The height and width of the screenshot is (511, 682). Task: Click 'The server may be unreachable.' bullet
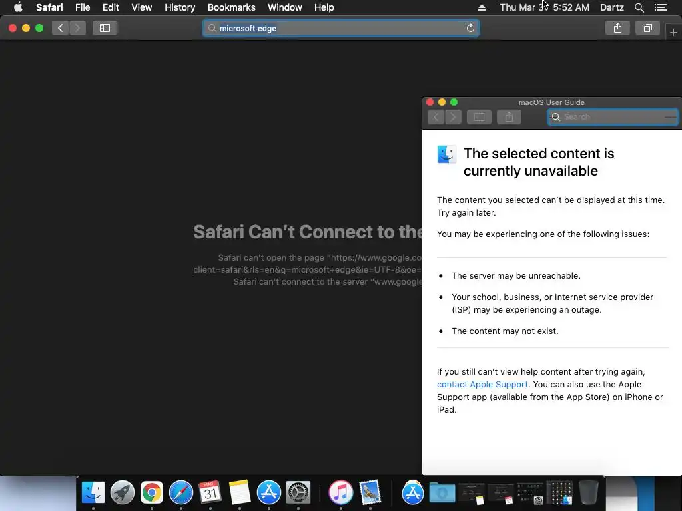click(516, 276)
